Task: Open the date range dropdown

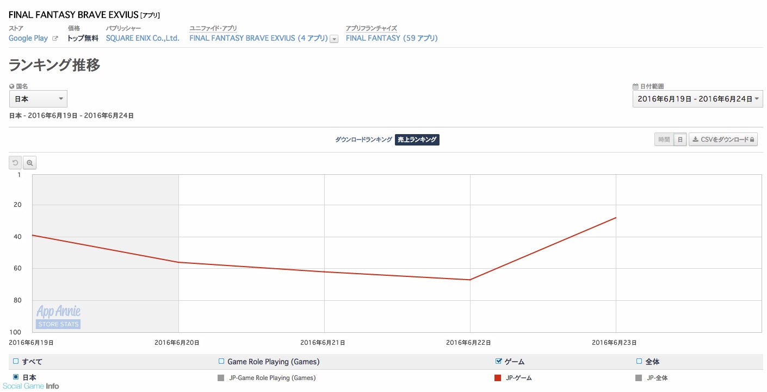Action: [x=697, y=99]
